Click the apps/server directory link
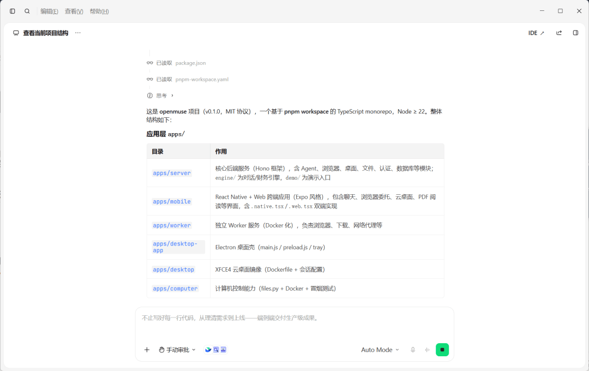589x371 pixels. (172, 173)
